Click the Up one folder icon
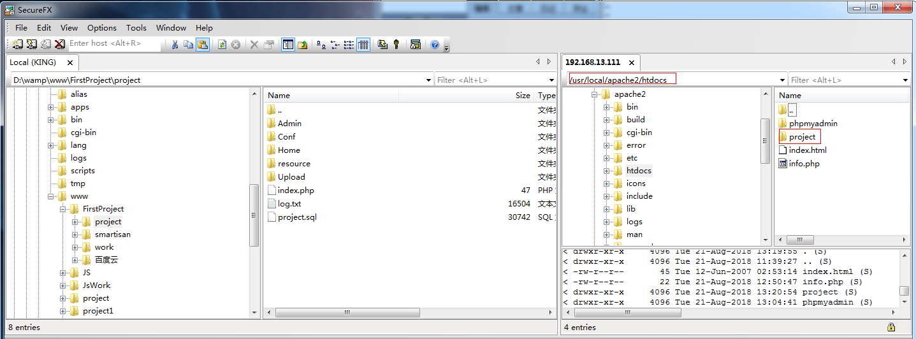Screen dimensions: 916x339 [302, 45]
